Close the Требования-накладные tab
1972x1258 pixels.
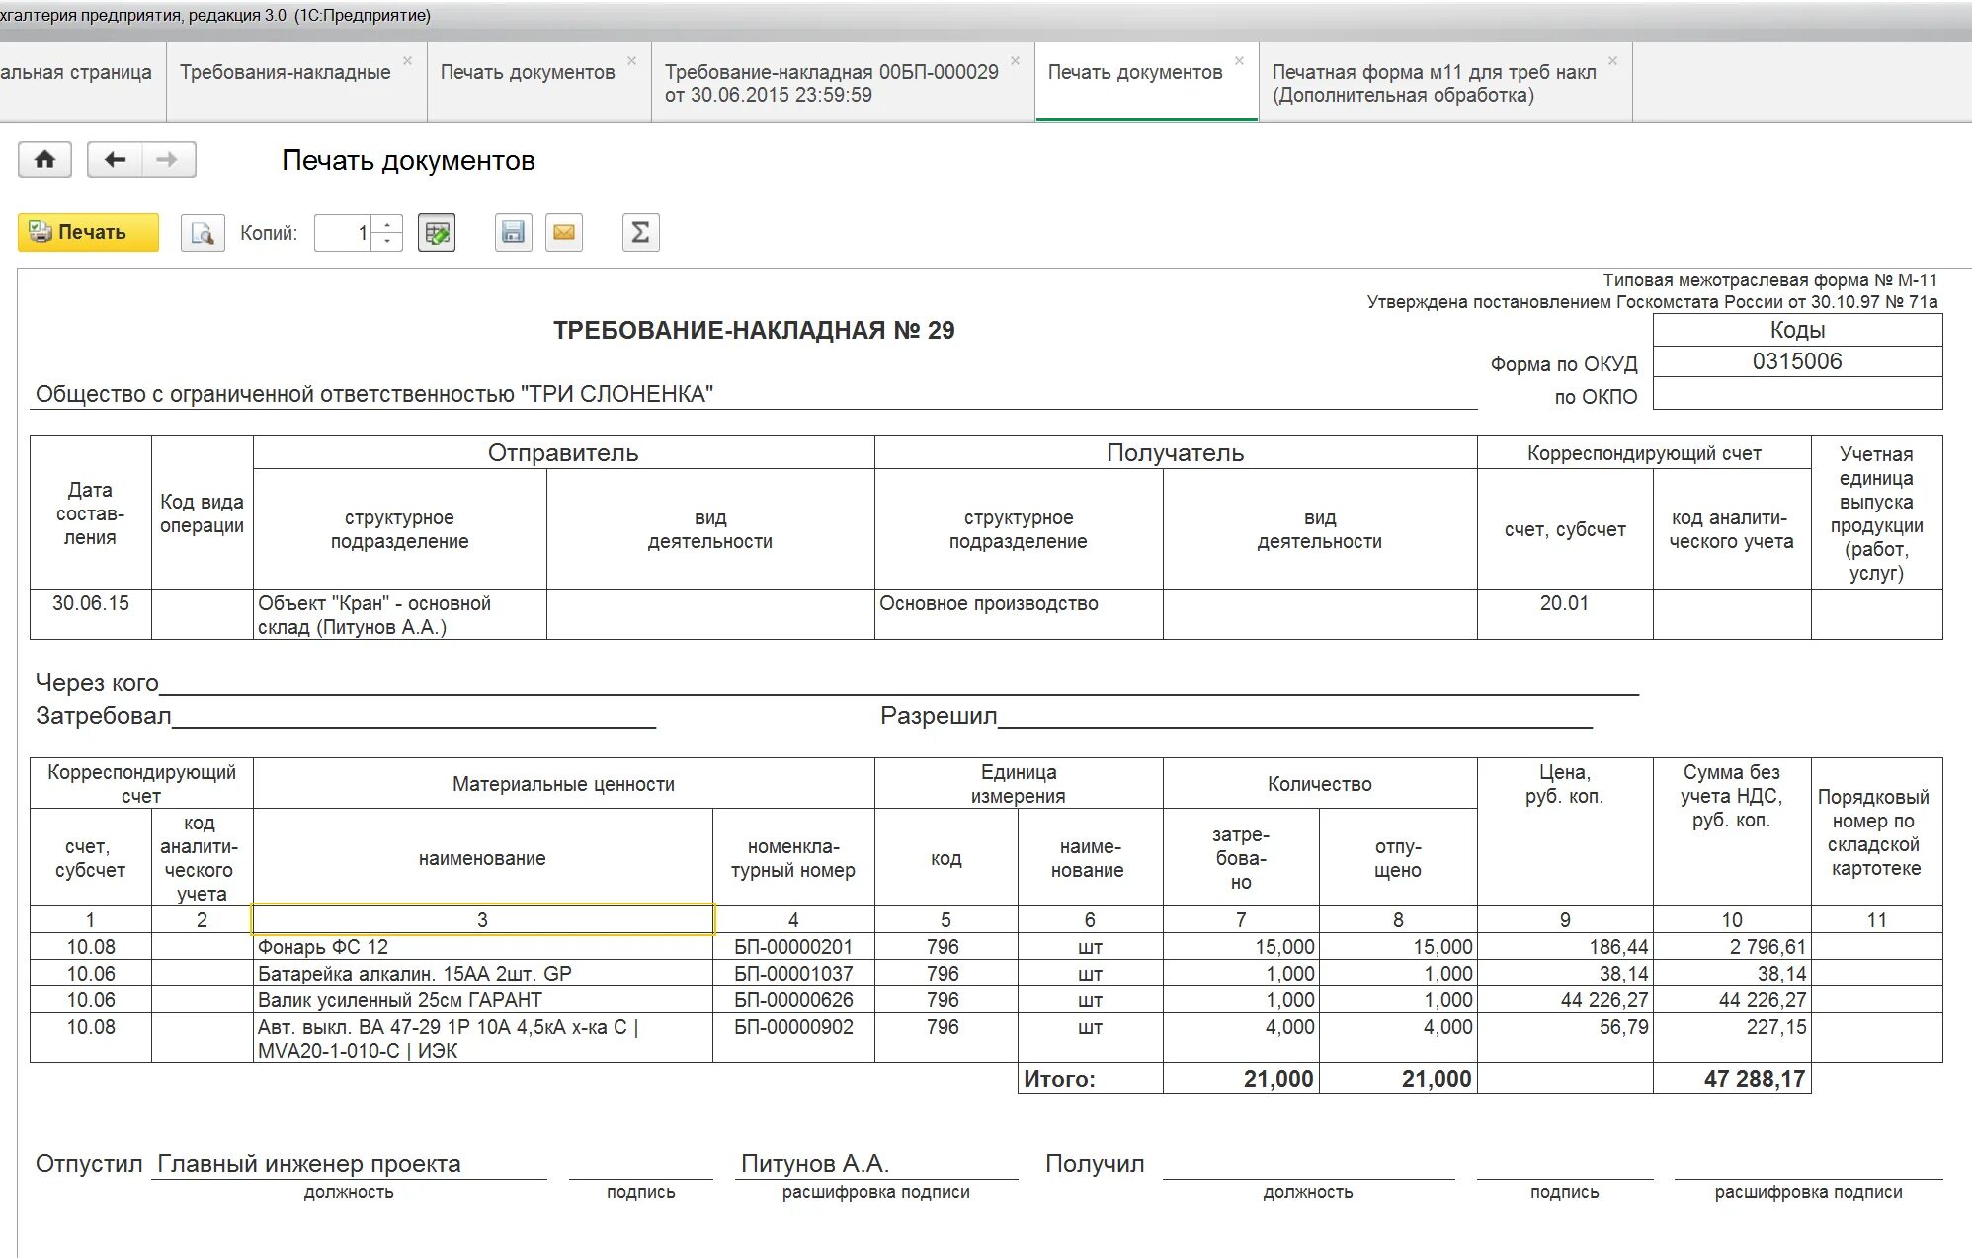[407, 60]
